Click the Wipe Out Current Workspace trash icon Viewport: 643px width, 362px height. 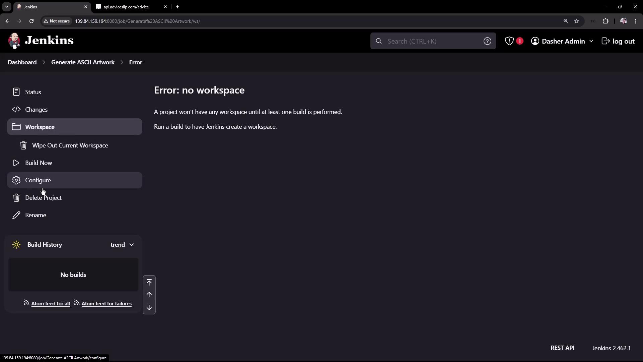click(x=23, y=145)
